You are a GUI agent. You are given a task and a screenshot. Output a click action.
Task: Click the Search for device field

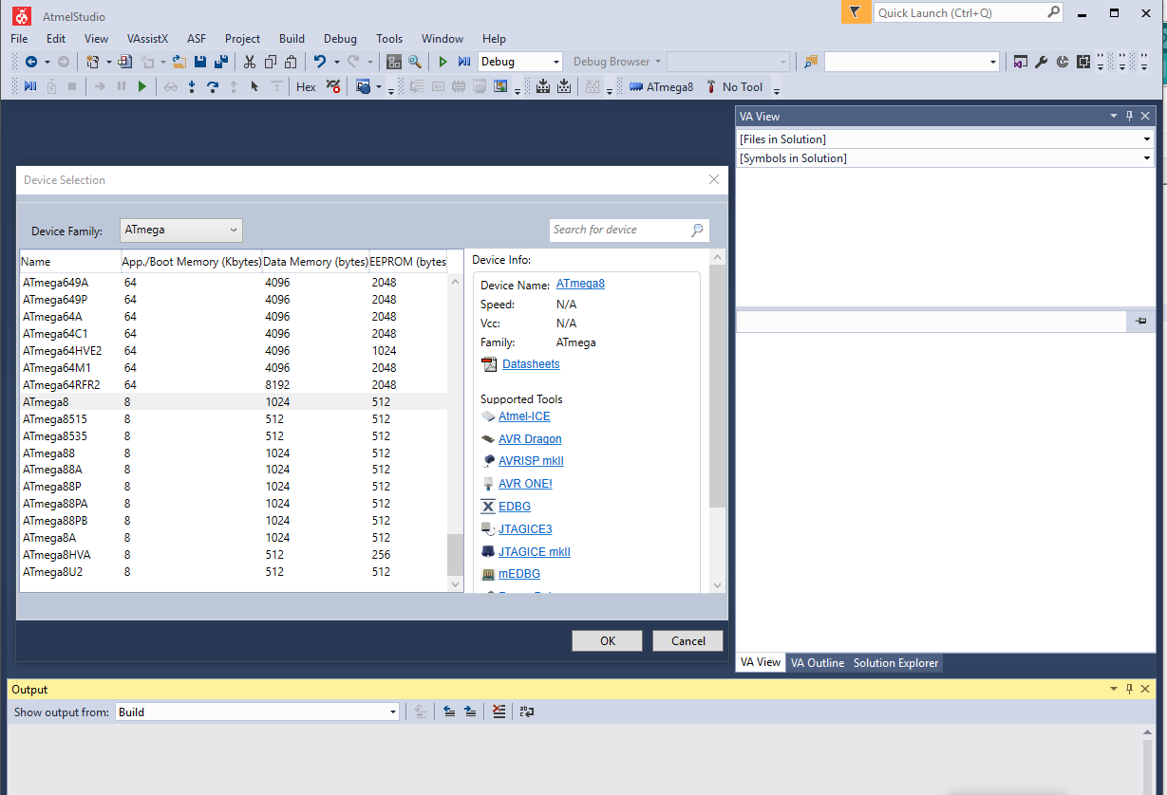click(x=620, y=230)
